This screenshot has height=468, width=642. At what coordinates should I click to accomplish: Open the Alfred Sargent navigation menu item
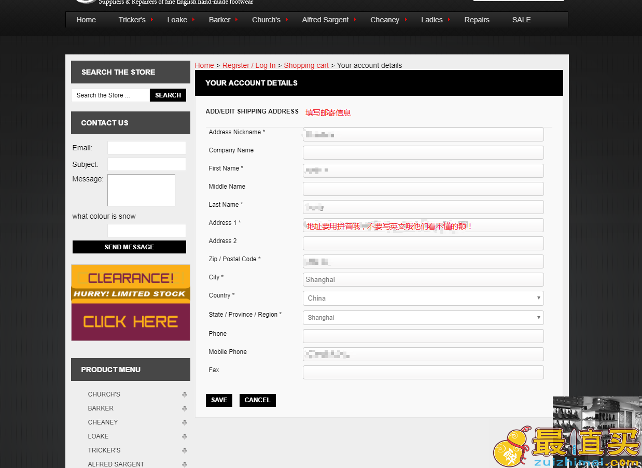pyautogui.click(x=325, y=20)
